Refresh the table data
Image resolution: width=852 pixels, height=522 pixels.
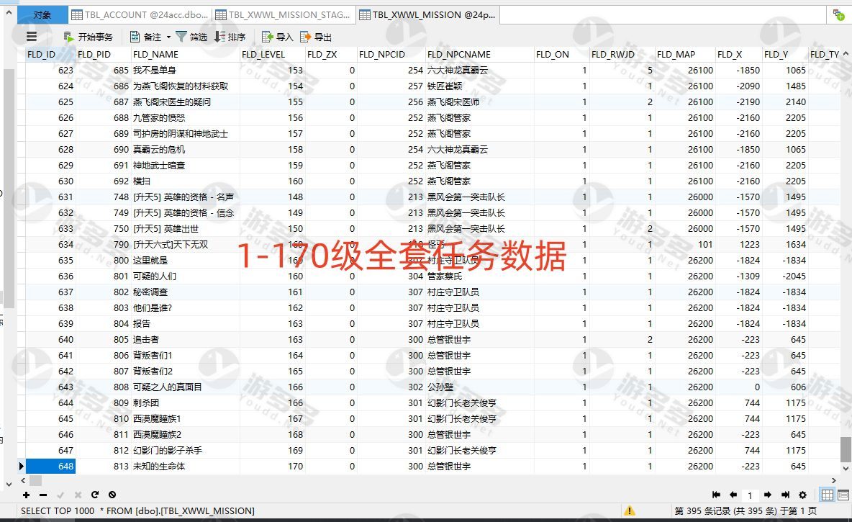[95, 495]
